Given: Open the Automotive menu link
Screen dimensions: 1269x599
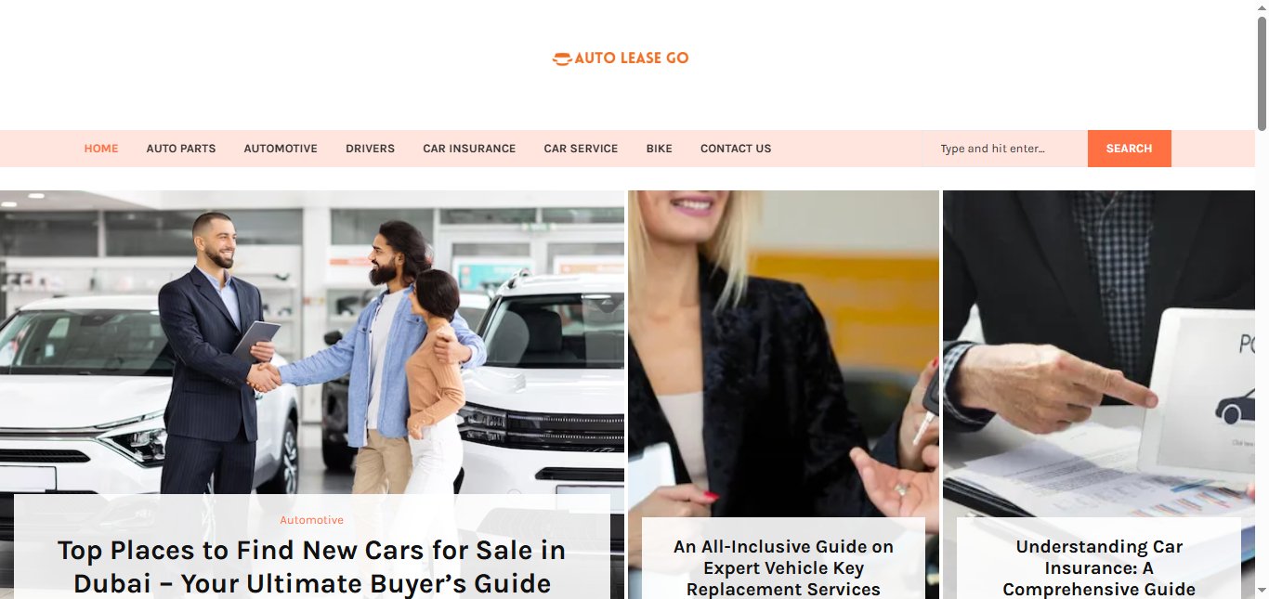Looking at the screenshot, I should click(281, 149).
